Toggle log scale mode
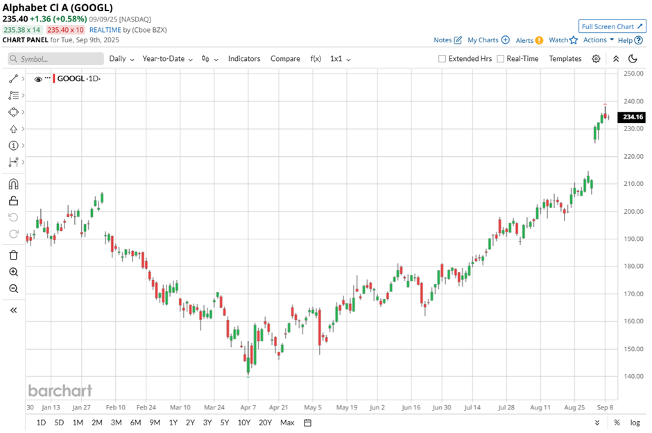652x433 pixels. click(x=635, y=423)
